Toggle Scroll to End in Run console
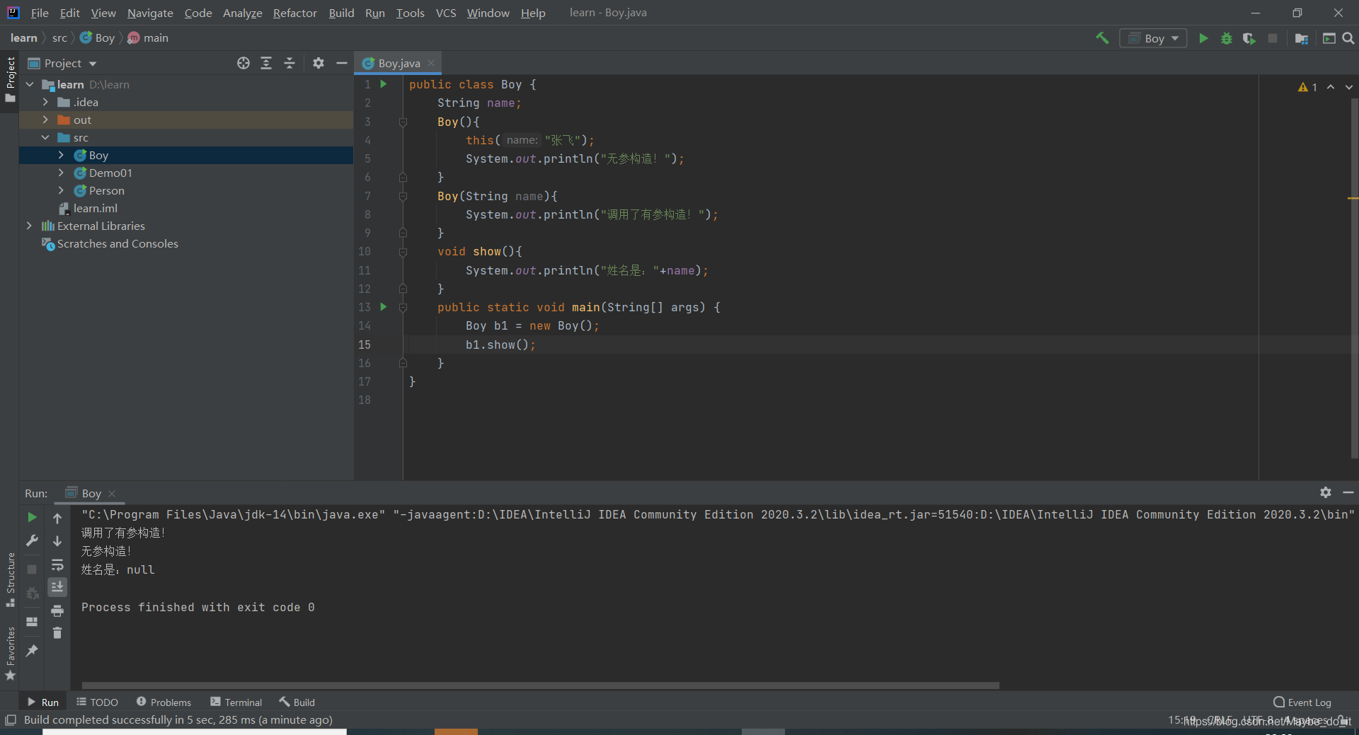This screenshot has height=735, width=1359. 57,587
